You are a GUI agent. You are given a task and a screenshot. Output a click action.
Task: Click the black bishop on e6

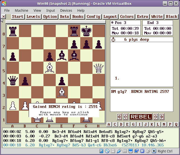[x=62, y=55]
